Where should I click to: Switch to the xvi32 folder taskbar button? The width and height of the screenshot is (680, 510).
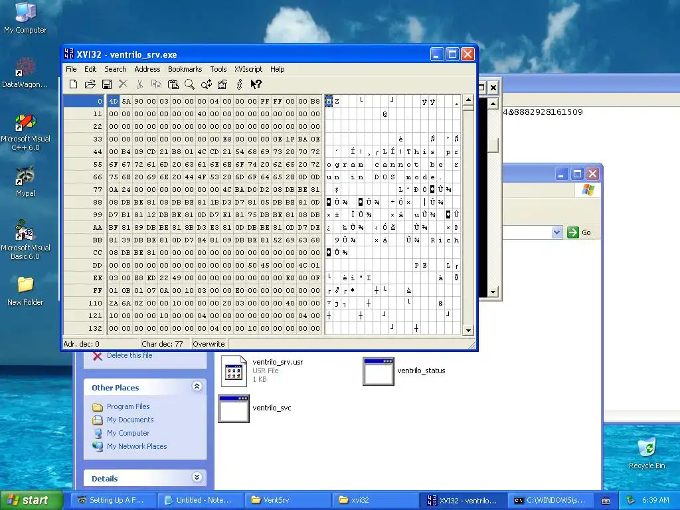[x=375, y=500]
